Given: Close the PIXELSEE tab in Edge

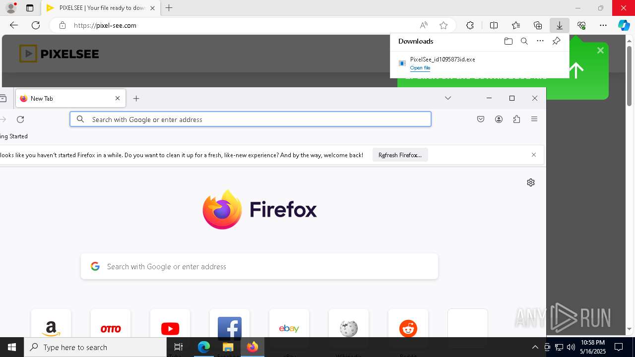Looking at the screenshot, I should tap(152, 8).
